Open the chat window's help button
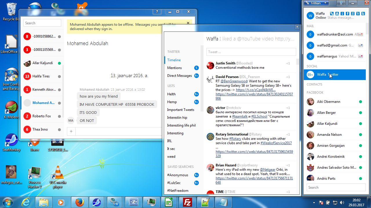This screenshot has width=371, height=208. (x=157, y=12)
